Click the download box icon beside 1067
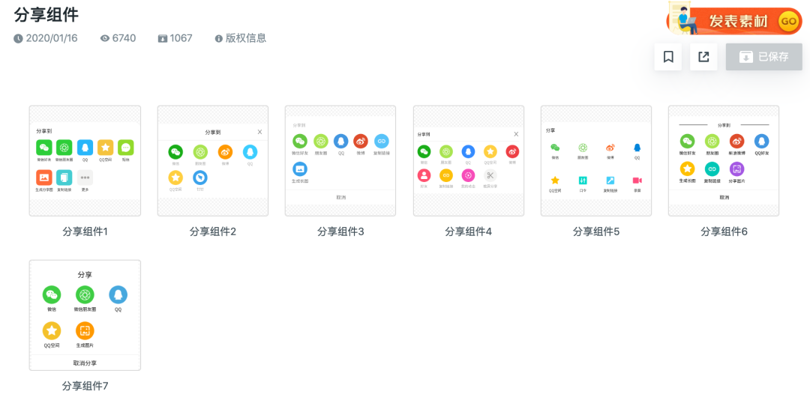 pos(163,38)
